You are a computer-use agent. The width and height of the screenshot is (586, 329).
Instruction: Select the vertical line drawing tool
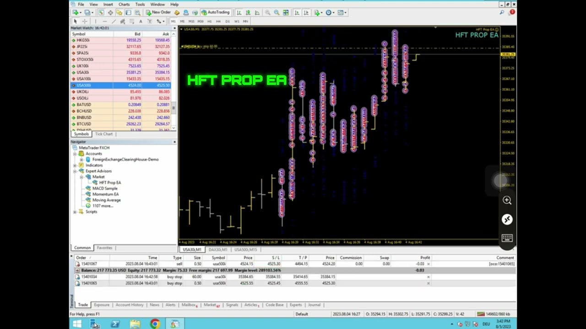[96, 21]
